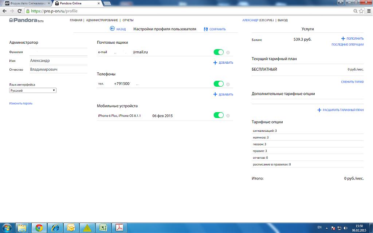
Task: Go to the ОТЧЕТЫ menu section
Action: tap(128, 20)
